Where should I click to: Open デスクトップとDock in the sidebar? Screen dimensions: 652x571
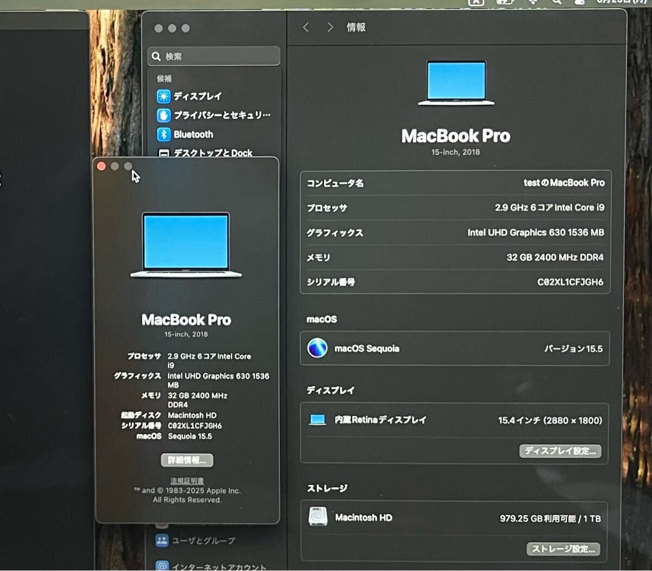click(205, 153)
